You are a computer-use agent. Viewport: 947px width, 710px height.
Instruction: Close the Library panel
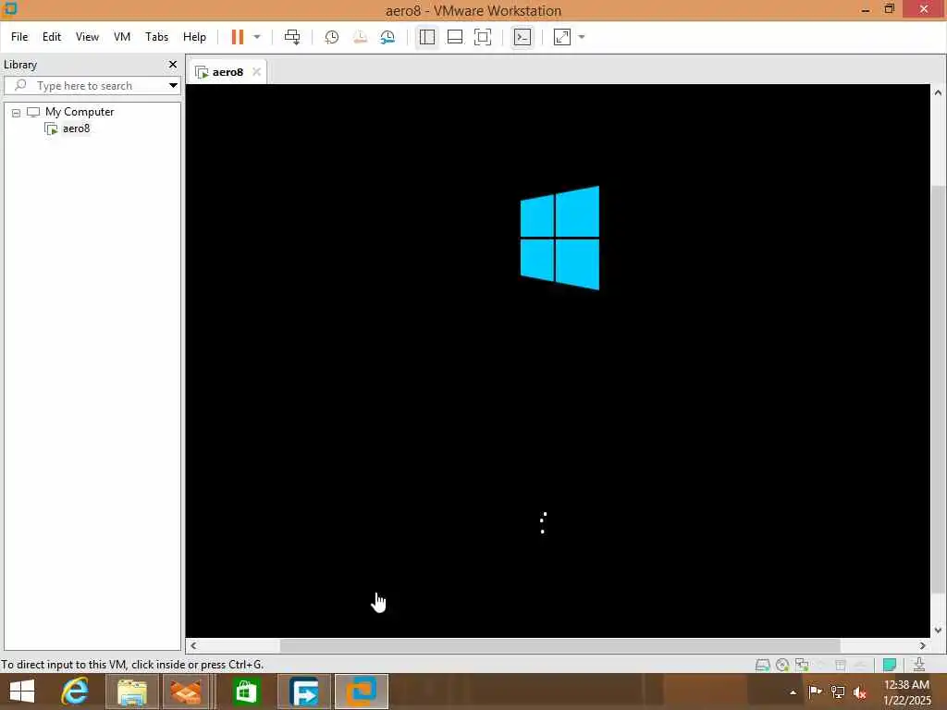point(173,64)
